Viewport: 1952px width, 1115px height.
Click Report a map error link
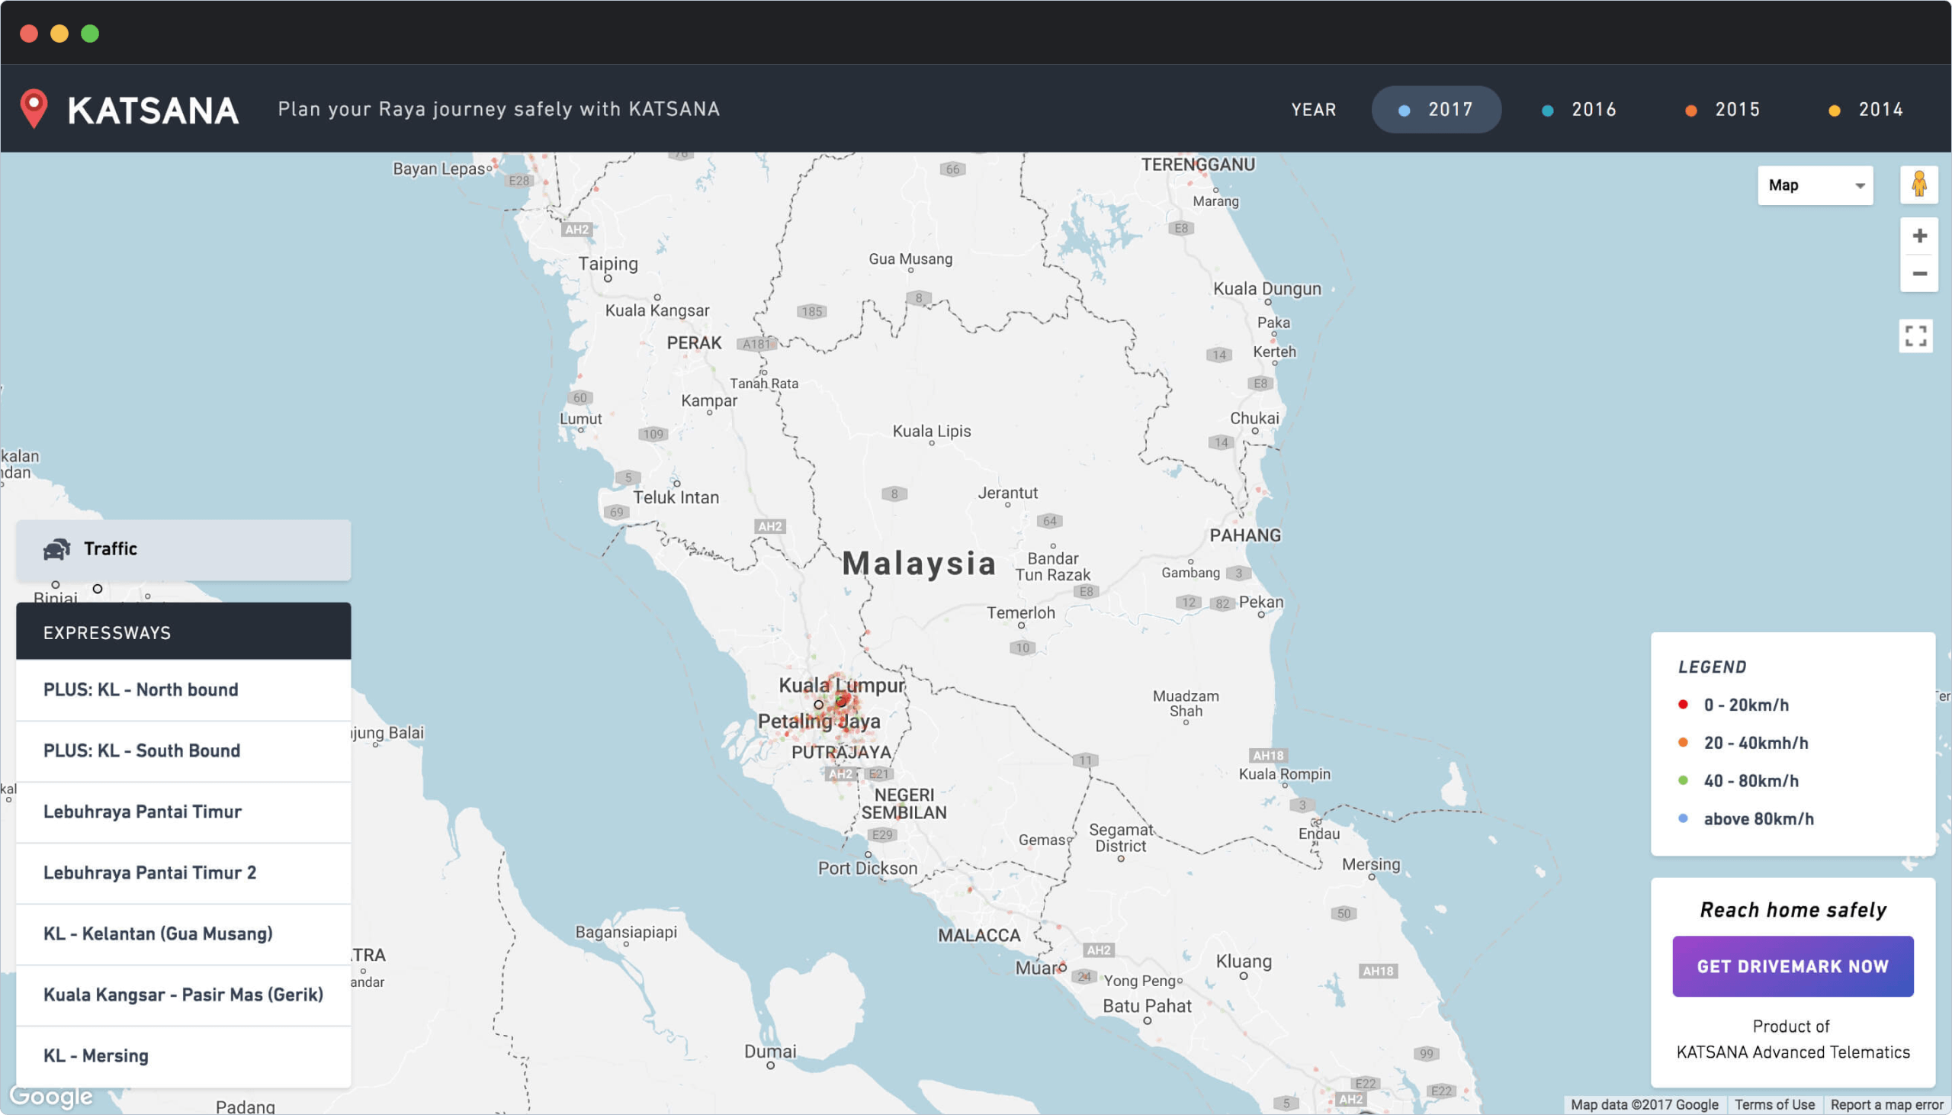[1886, 1105]
